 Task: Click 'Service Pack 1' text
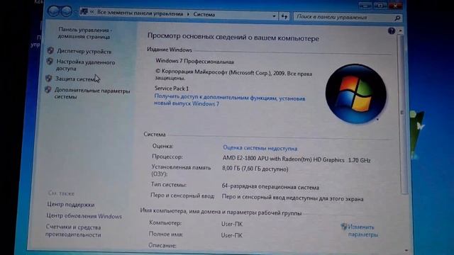(172, 89)
